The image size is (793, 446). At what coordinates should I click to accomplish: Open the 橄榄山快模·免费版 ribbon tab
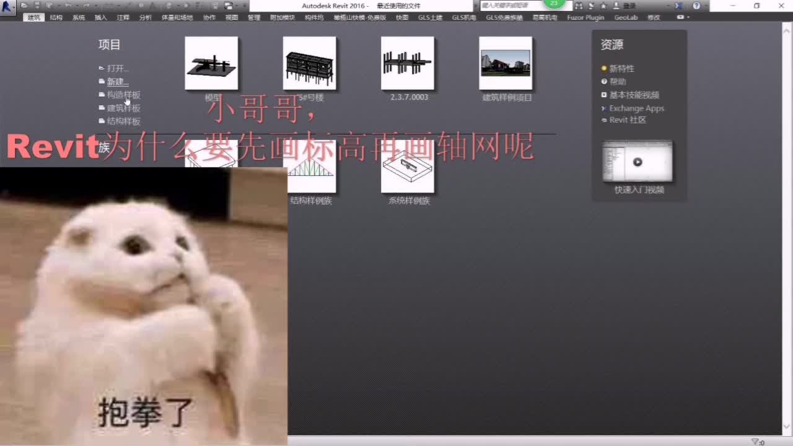(x=359, y=17)
